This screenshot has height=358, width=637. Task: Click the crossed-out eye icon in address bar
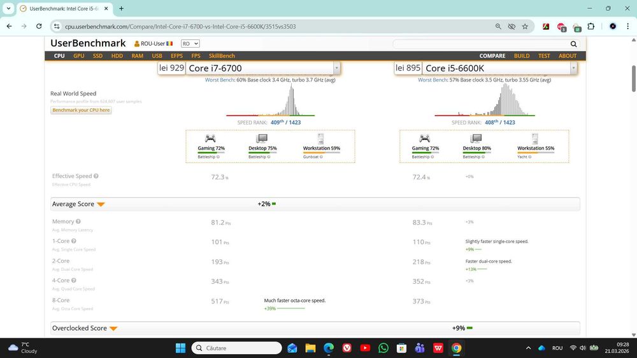click(x=512, y=26)
